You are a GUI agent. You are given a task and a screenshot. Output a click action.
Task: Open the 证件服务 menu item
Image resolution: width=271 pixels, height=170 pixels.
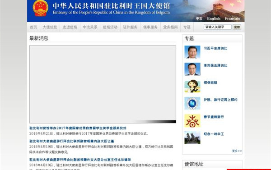pyautogui.click(x=130, y=27)
